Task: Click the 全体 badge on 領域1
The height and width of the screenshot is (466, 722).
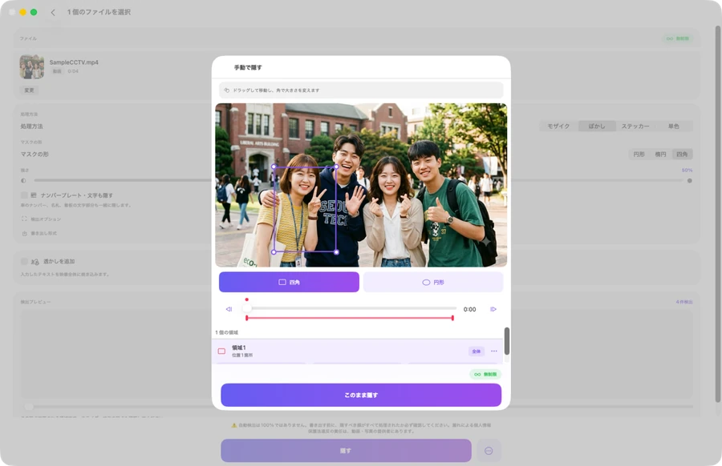Action: click(476, 352)
